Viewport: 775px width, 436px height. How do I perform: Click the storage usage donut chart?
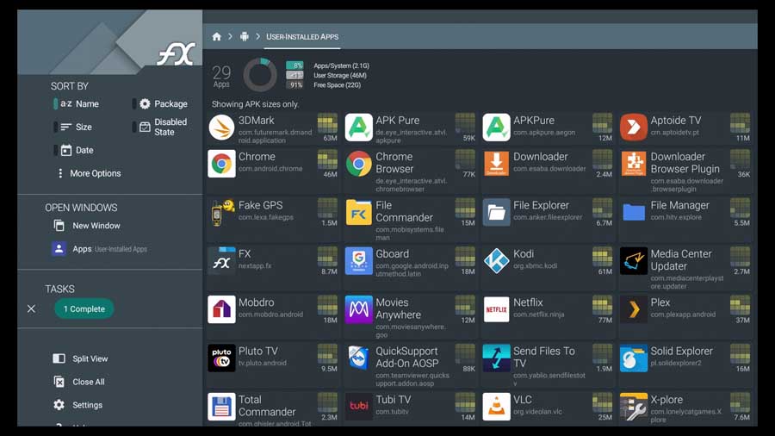point(260,75)
